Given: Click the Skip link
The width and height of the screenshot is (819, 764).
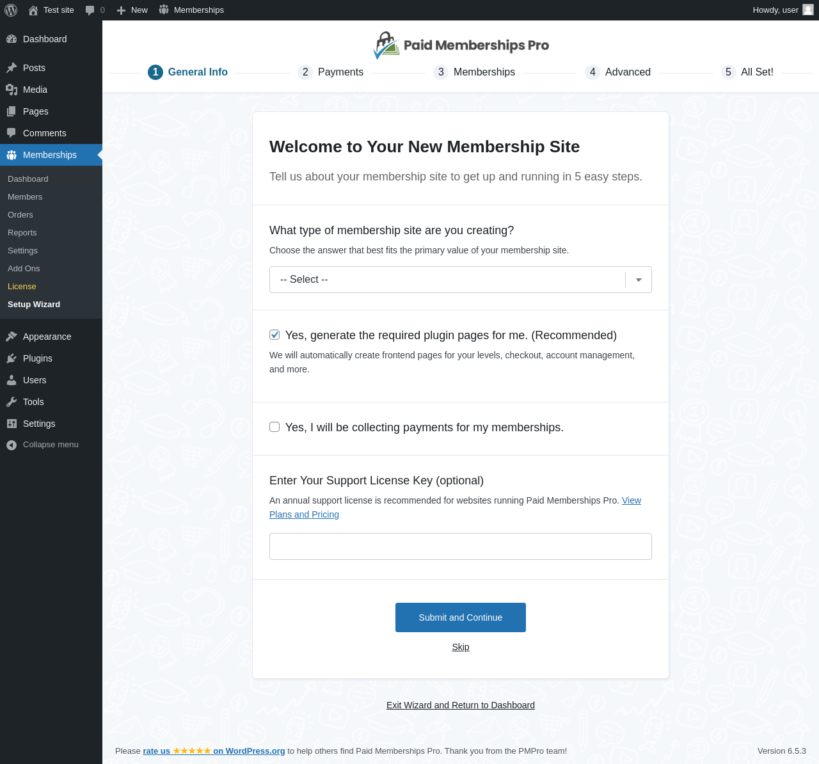Looking at the screenshot, I should pos(461,647).
